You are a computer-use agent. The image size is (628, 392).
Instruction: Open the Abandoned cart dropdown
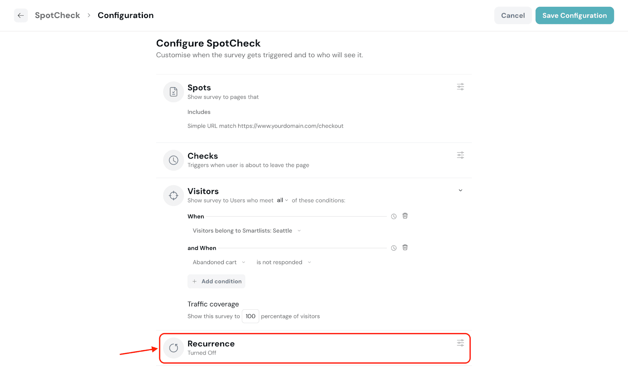[219, 262]
